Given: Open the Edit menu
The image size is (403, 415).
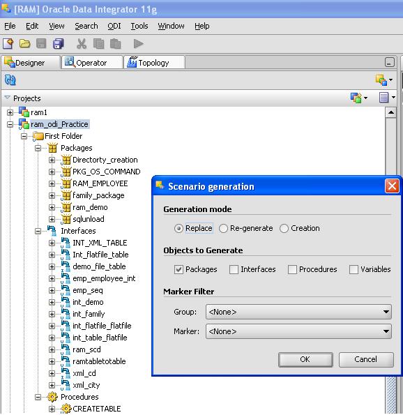Looking at the screenshot, I should (x=32, y=26).
